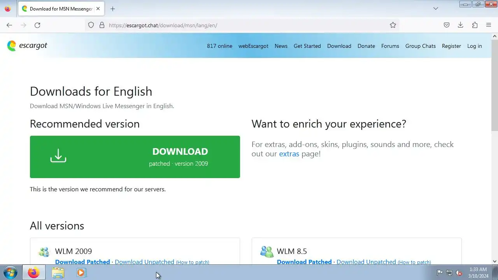Click the Action Center flag tray icon
Image resolution: width=498 pixels, height=280 pixels.
(440, 273)
